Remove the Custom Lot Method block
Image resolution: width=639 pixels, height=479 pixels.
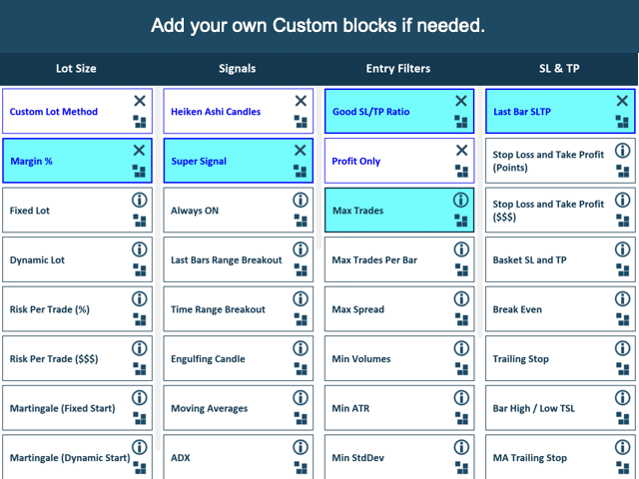[140, 101]
